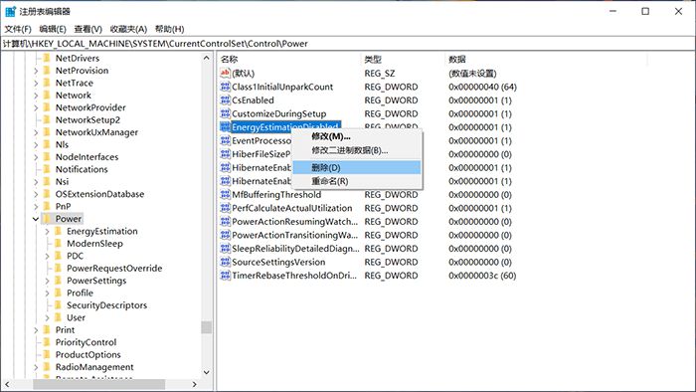
Task: Click the Power folder icon
Action: 47,219
